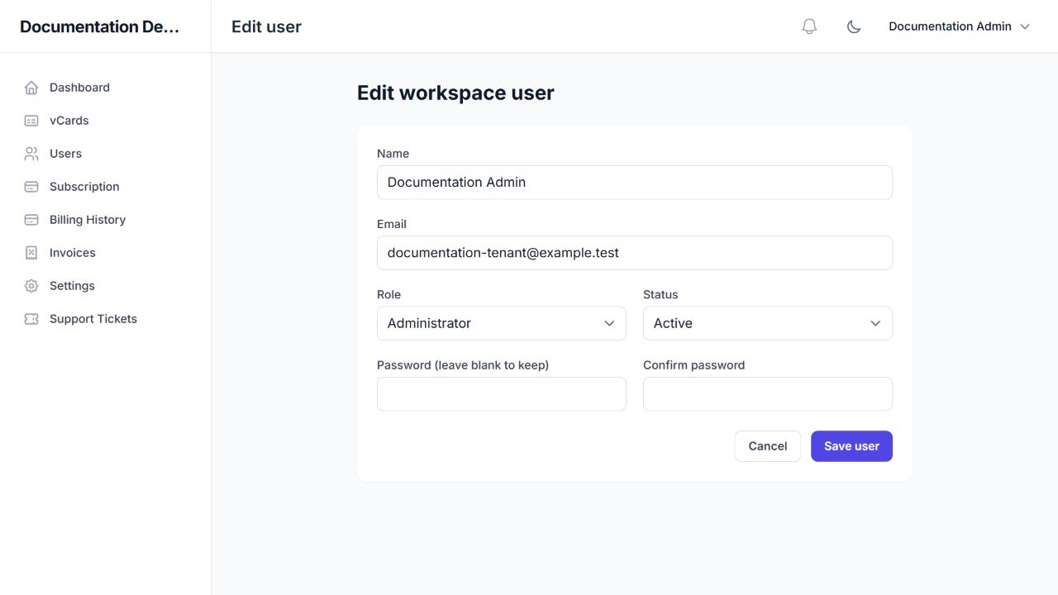Click the Invoices receipt icon
The width and height of the screenshot is (1058, 595).
pos(31,253)
